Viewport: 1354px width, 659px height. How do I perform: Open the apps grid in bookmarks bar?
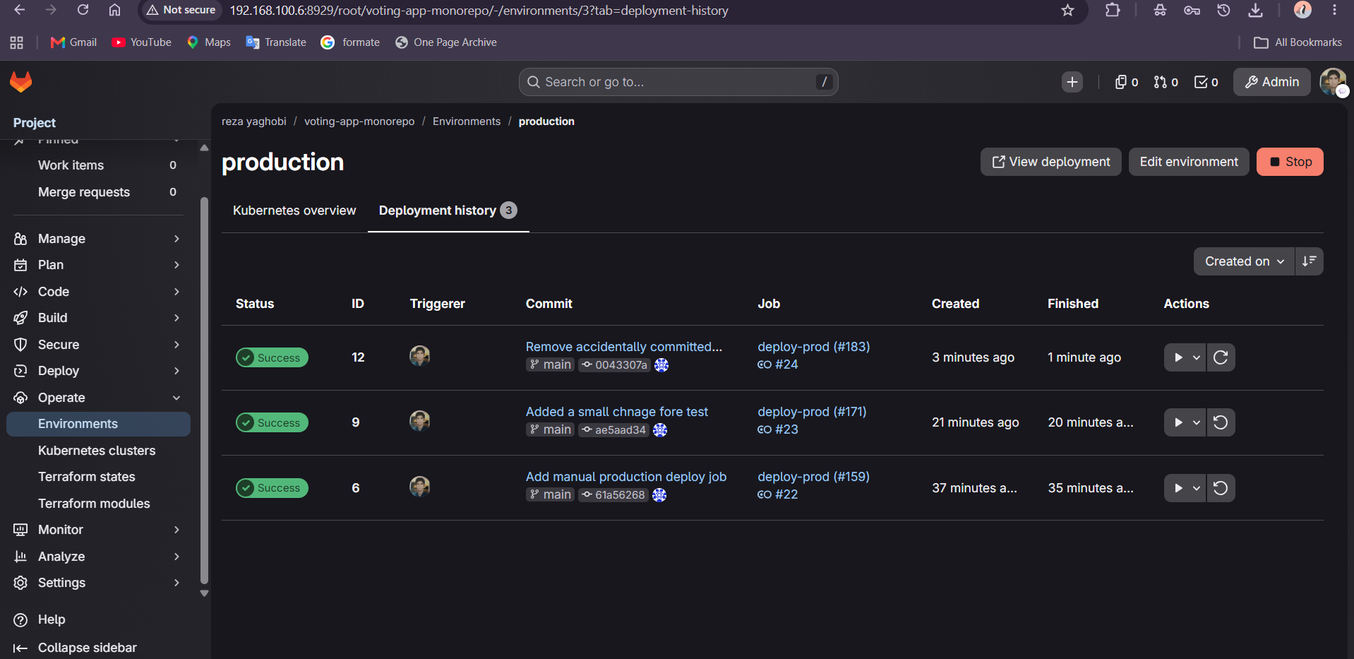[x=17, y=42]
